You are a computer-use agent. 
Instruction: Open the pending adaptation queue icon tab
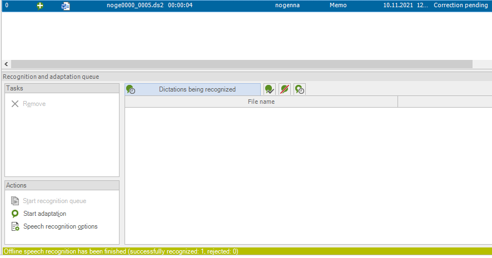coord(300,89)
